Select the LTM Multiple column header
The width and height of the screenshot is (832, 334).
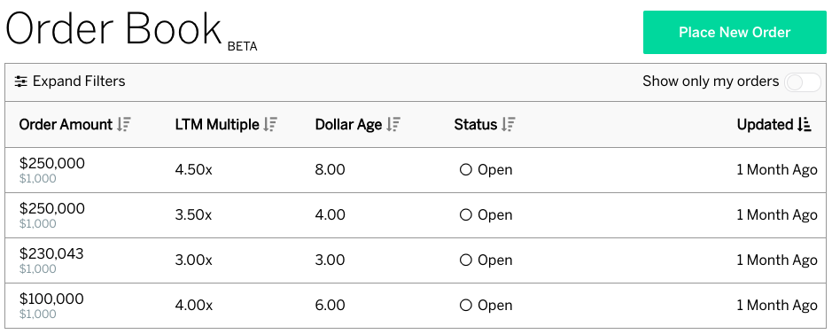(x=217, y=125)
